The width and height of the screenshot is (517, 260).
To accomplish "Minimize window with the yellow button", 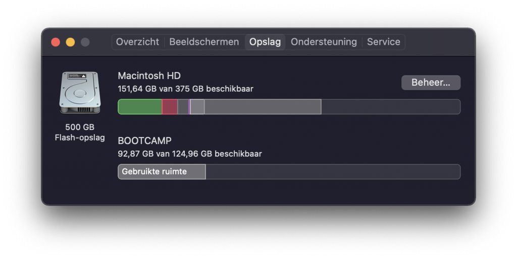I will pyautogui.click(x=70, y=42).
